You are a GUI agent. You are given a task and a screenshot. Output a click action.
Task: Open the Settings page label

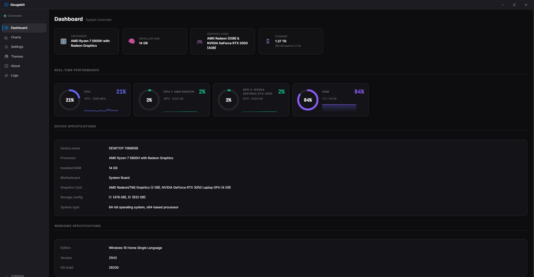[17, 47]
